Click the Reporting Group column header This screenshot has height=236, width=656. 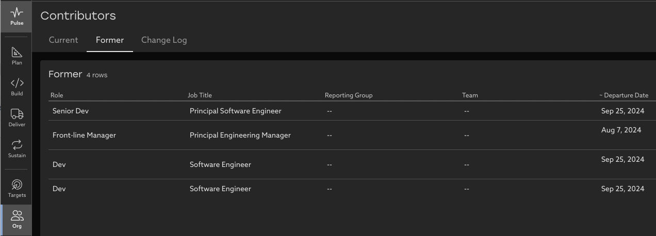(349, 95)
